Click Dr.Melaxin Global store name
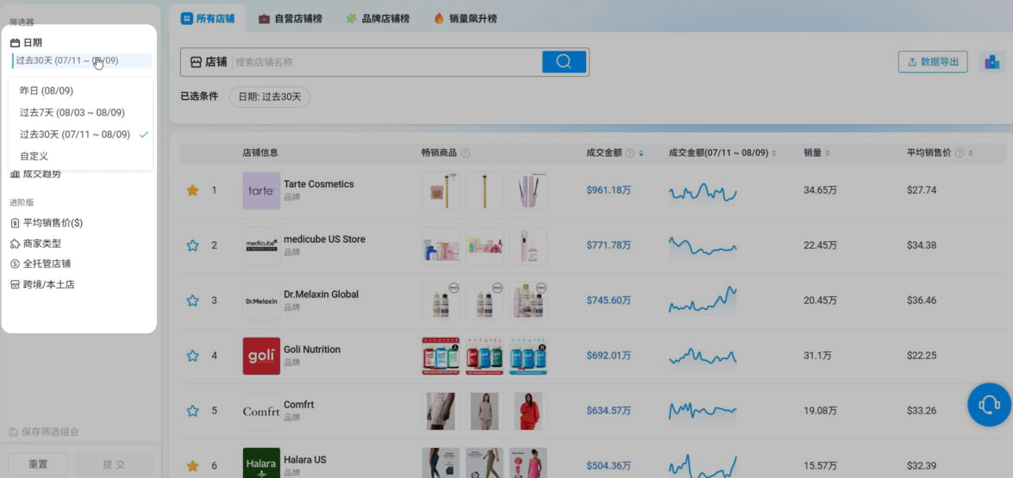Screen dimensions: 1013x478 pyautogui.click(x=321, y=295)
